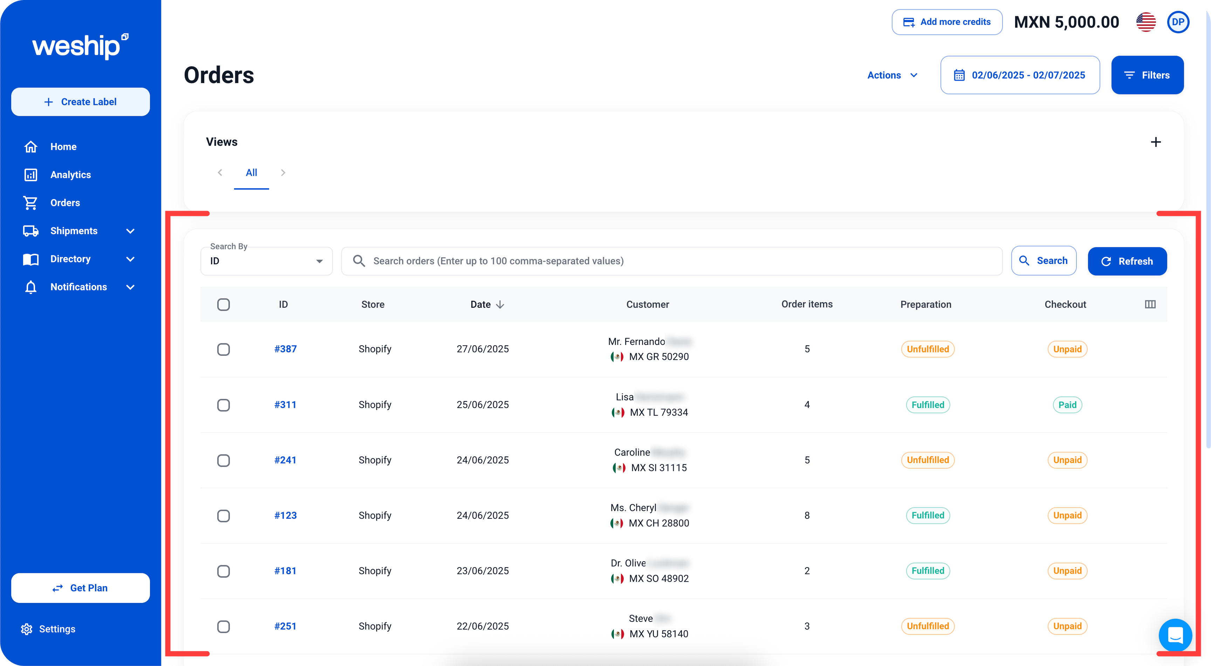
Task: Click the US flag language icon
Action: 1146,22
